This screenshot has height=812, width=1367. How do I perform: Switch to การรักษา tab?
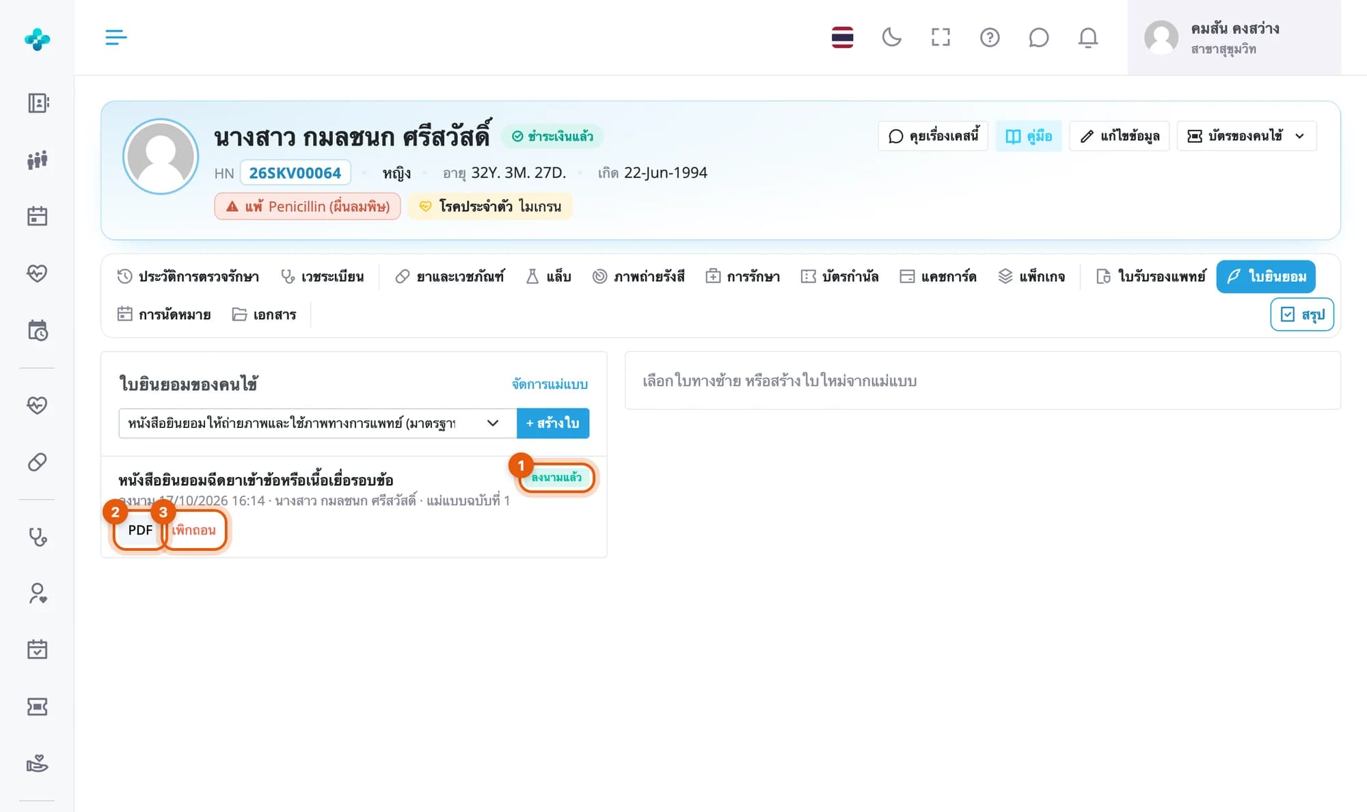[x=743, y=277]
